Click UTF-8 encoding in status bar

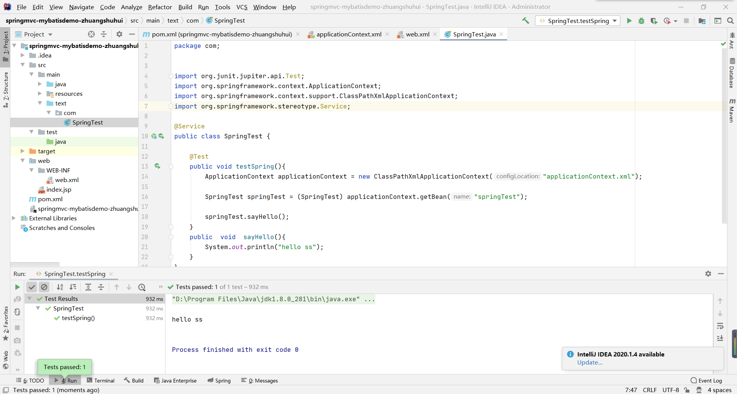(671, 390)
